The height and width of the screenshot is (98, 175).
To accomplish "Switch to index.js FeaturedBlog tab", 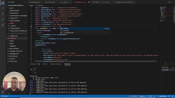I will (x=102, y=2).
